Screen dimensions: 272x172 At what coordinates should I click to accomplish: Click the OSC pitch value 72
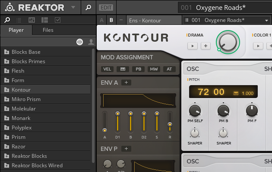(x=203, y=92)
